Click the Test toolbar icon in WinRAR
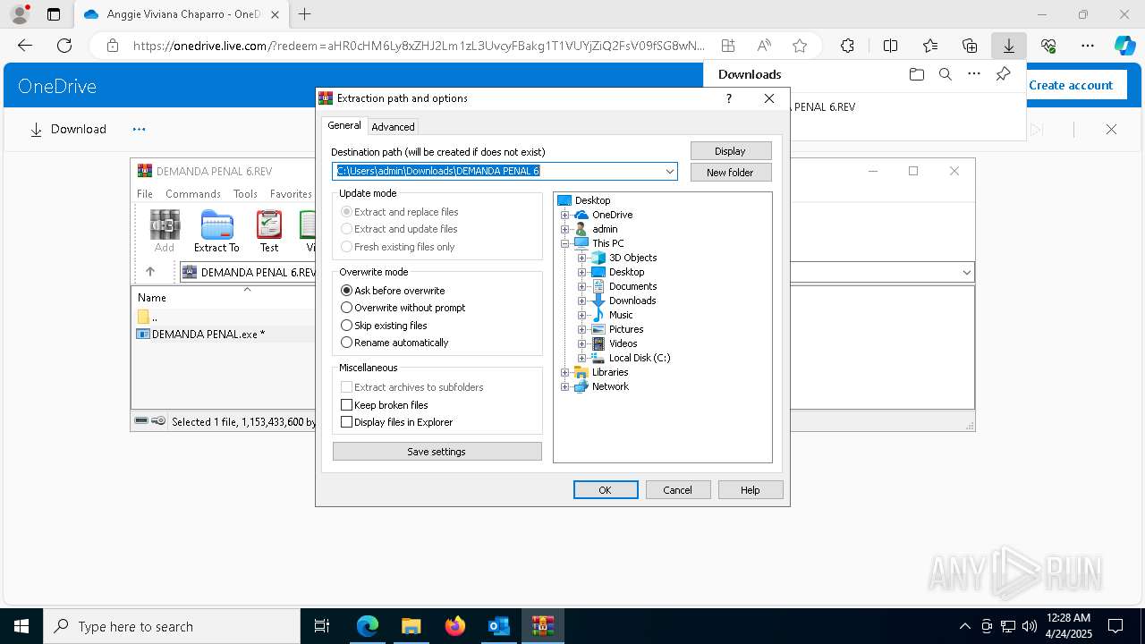Screen dimensions: 1145x644 click(269, 232)
